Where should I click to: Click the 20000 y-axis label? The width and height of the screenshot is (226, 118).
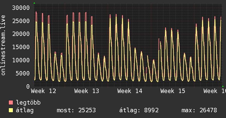click(x=21, y=34)
